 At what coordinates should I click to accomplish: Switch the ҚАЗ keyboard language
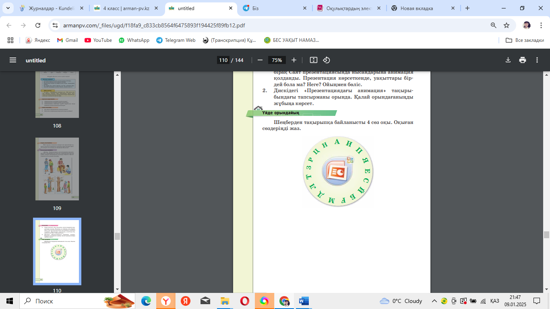click(x=495, y=301)
